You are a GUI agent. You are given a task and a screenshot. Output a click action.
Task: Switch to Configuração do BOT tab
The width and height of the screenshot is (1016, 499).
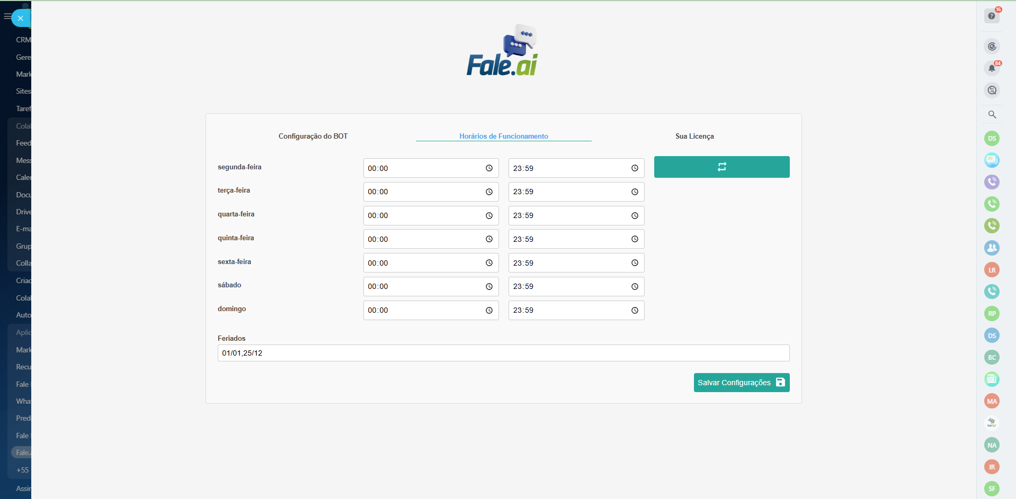(313, 136)
